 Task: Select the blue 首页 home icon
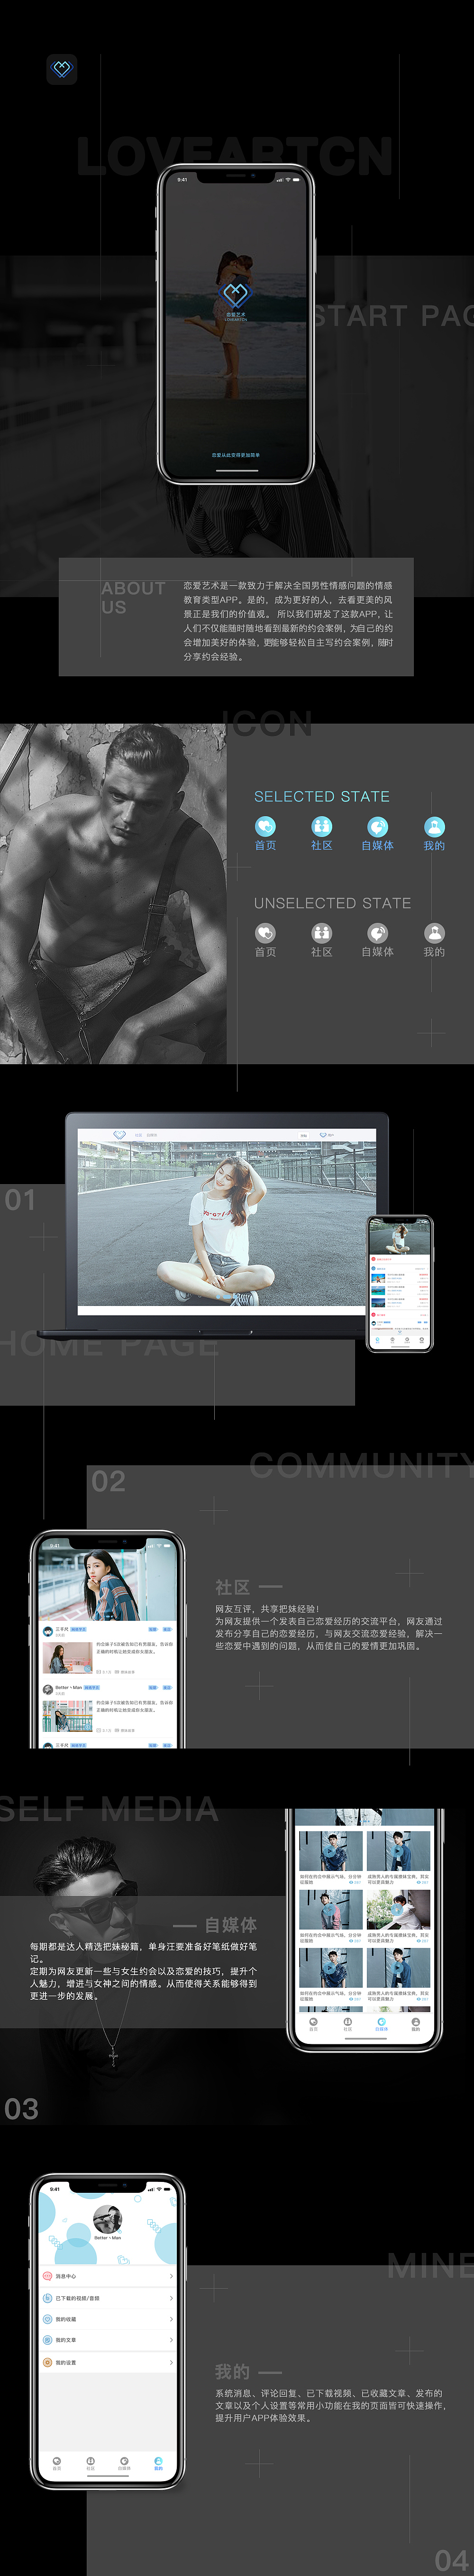[265, 826]
